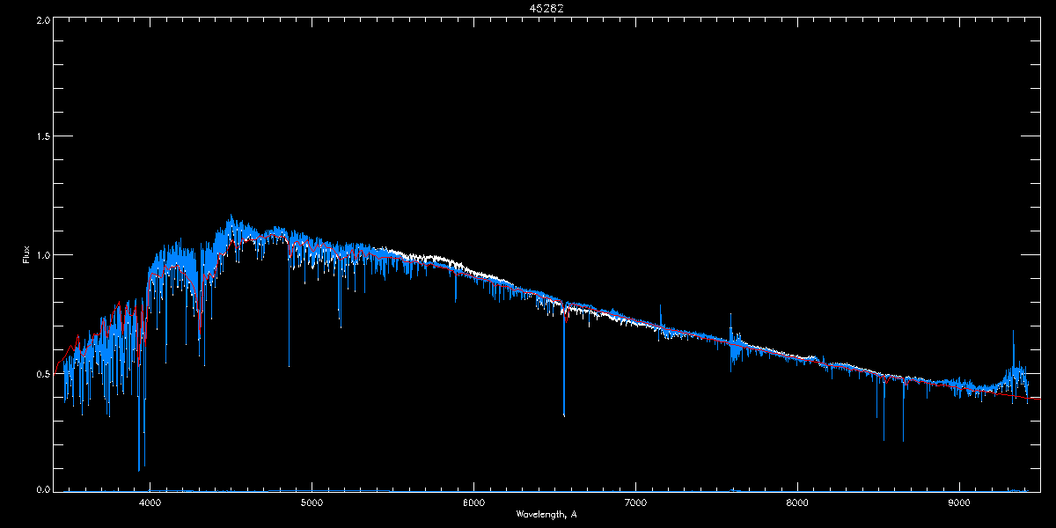Click the 0.0 flux tick label

pyautogui.click(x=41, y=488)
